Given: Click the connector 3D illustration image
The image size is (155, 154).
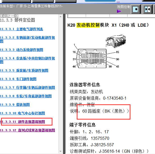Looking at the screenshot, I should [116, 41].
